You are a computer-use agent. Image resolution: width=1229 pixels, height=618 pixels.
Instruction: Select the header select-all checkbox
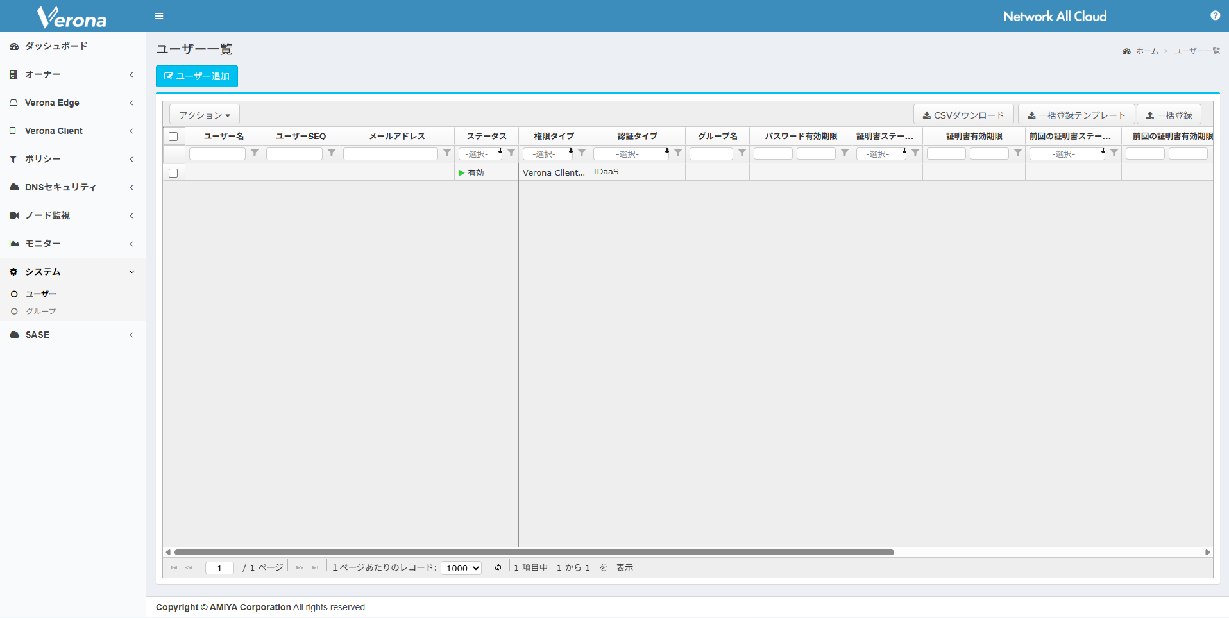point(173,136)
